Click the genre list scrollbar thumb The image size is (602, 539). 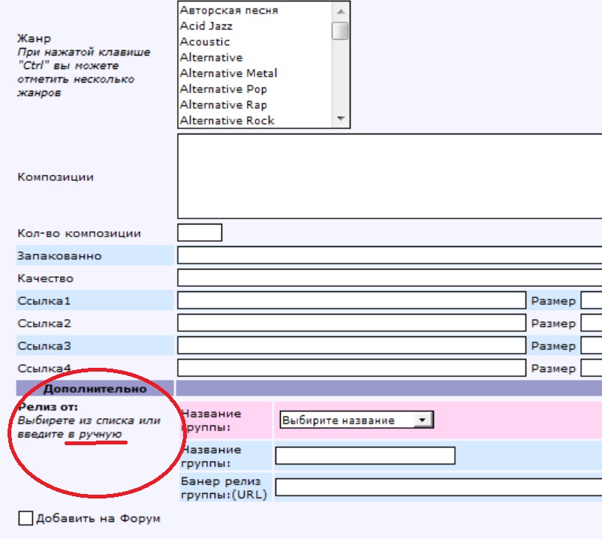(340, 31)
